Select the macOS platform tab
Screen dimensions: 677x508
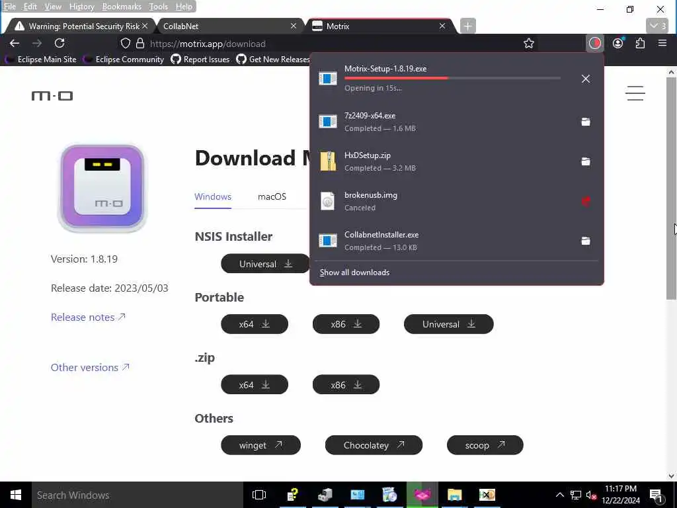coord(272,196)
